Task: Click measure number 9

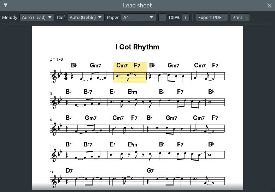Action: coord(51,120)
